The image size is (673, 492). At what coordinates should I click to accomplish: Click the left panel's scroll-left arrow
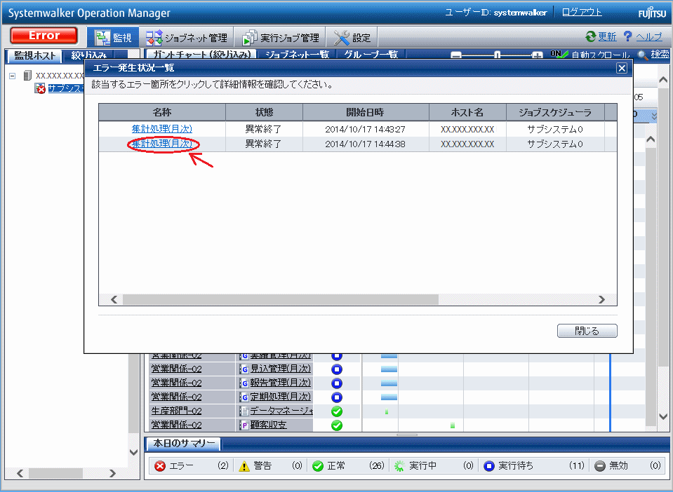point(20,473)
